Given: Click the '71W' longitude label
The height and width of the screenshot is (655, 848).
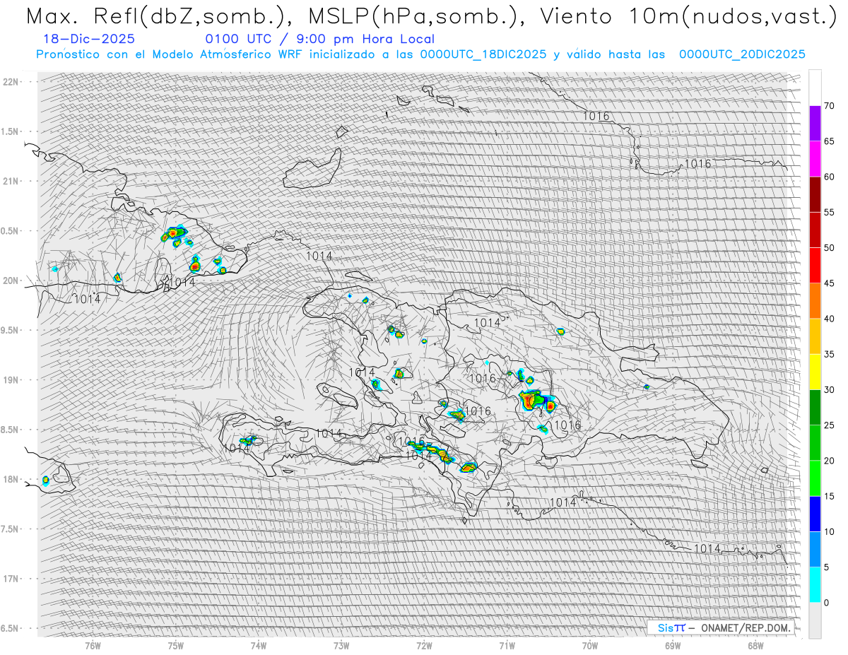Looking at the screenshot, I should point(507,645).
